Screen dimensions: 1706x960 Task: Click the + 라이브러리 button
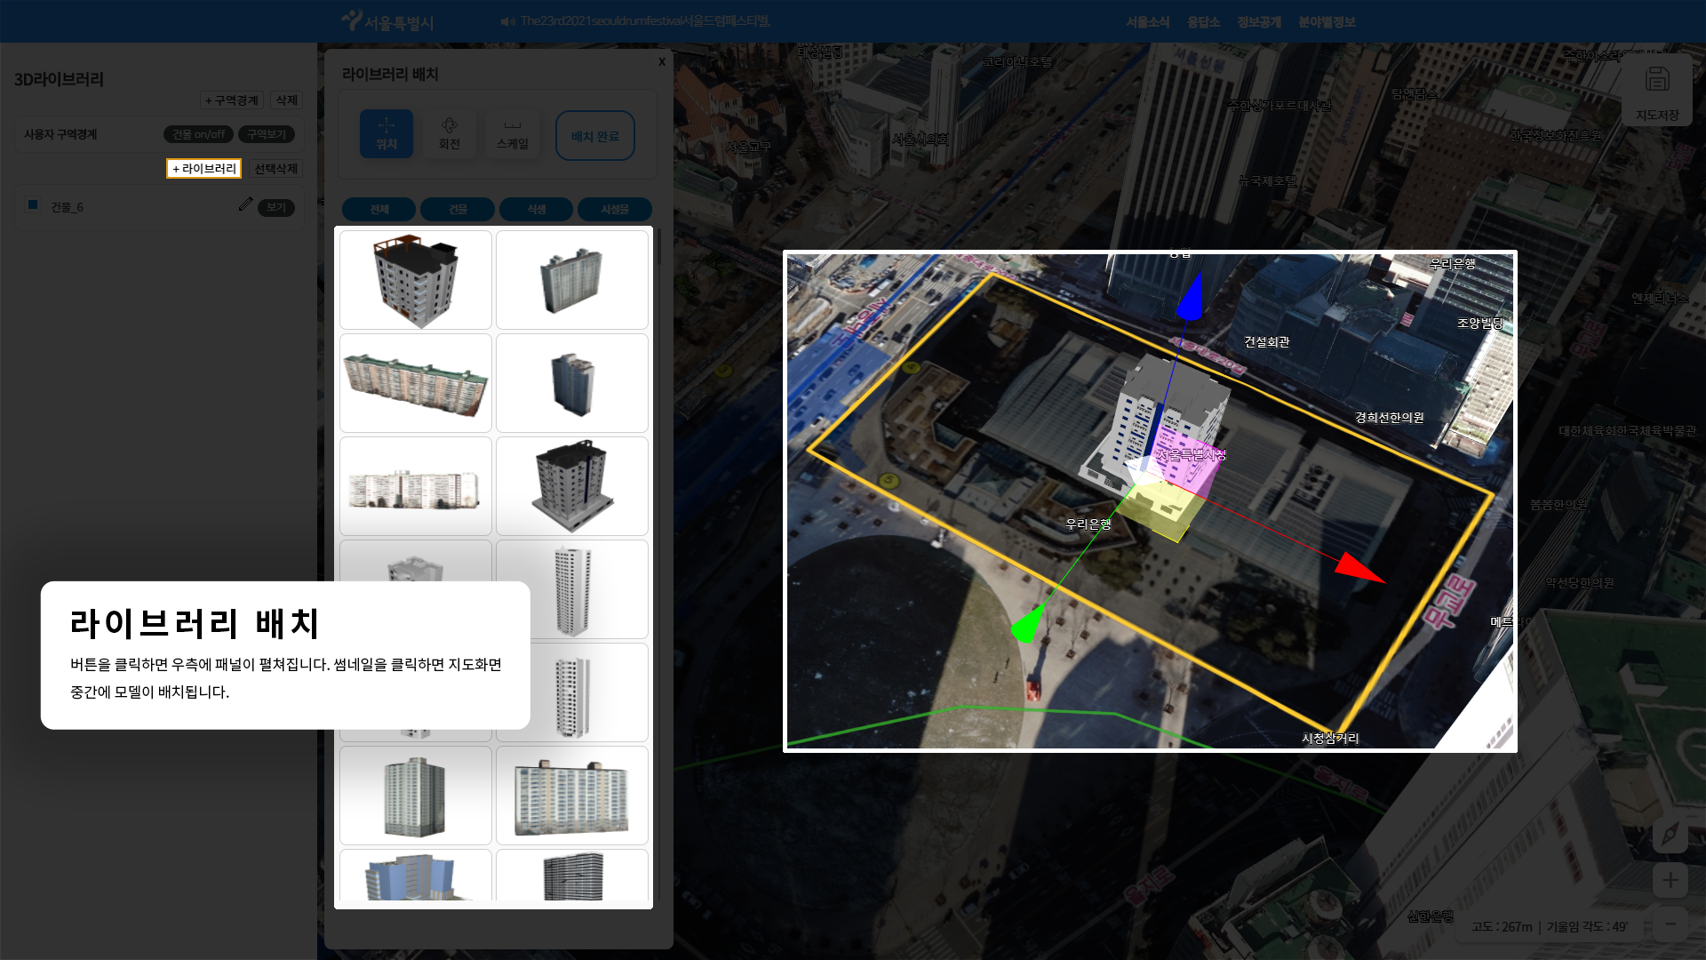coord(204,169)
